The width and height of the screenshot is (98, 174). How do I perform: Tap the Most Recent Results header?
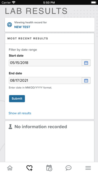(x=28, y=38)
